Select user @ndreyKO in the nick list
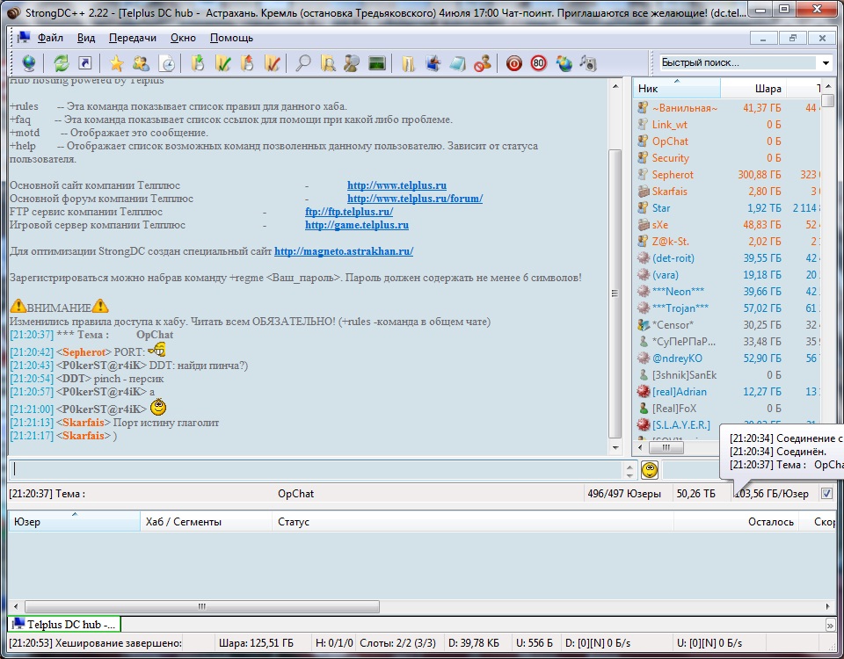 pos(677,358)
